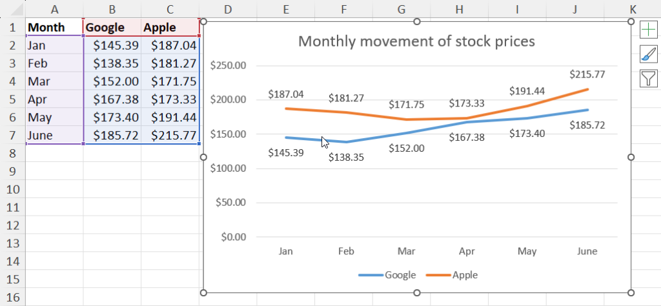Click the $187.04 data label on chart
The width and height of the screenshot is (661, 306).
286,94
